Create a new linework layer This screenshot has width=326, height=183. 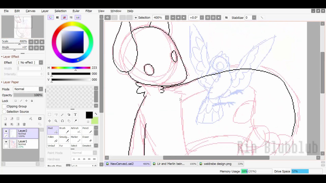coord(12,118)
